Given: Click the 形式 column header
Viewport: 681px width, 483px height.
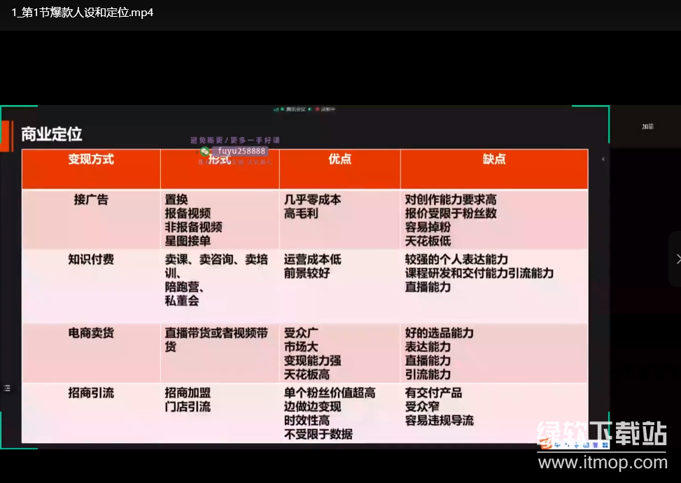Looking at the screenshot, I should coord(220,160).
